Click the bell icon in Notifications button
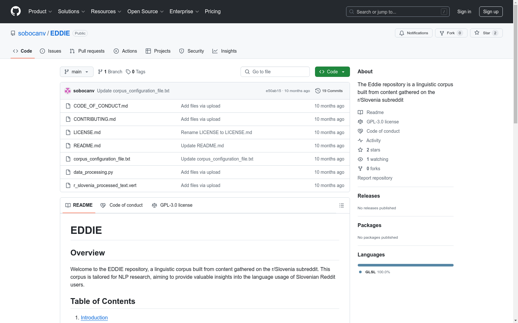The width and height of the screenshot is (518, 323). coord(402,33)
